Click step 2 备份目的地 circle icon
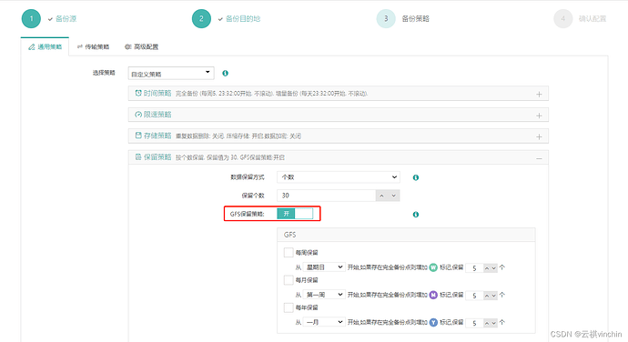The width and height of the screenshot is (628, 342). coord(201,18)
